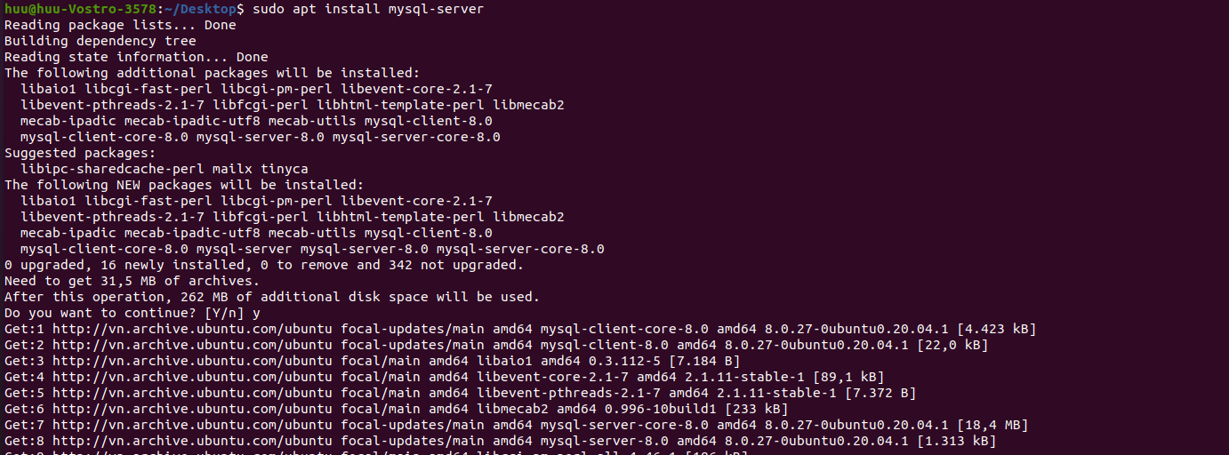Click the "Reading package lists... Done" line
This screenshot has width=1229, height=455.
click(x=120, y=25)
